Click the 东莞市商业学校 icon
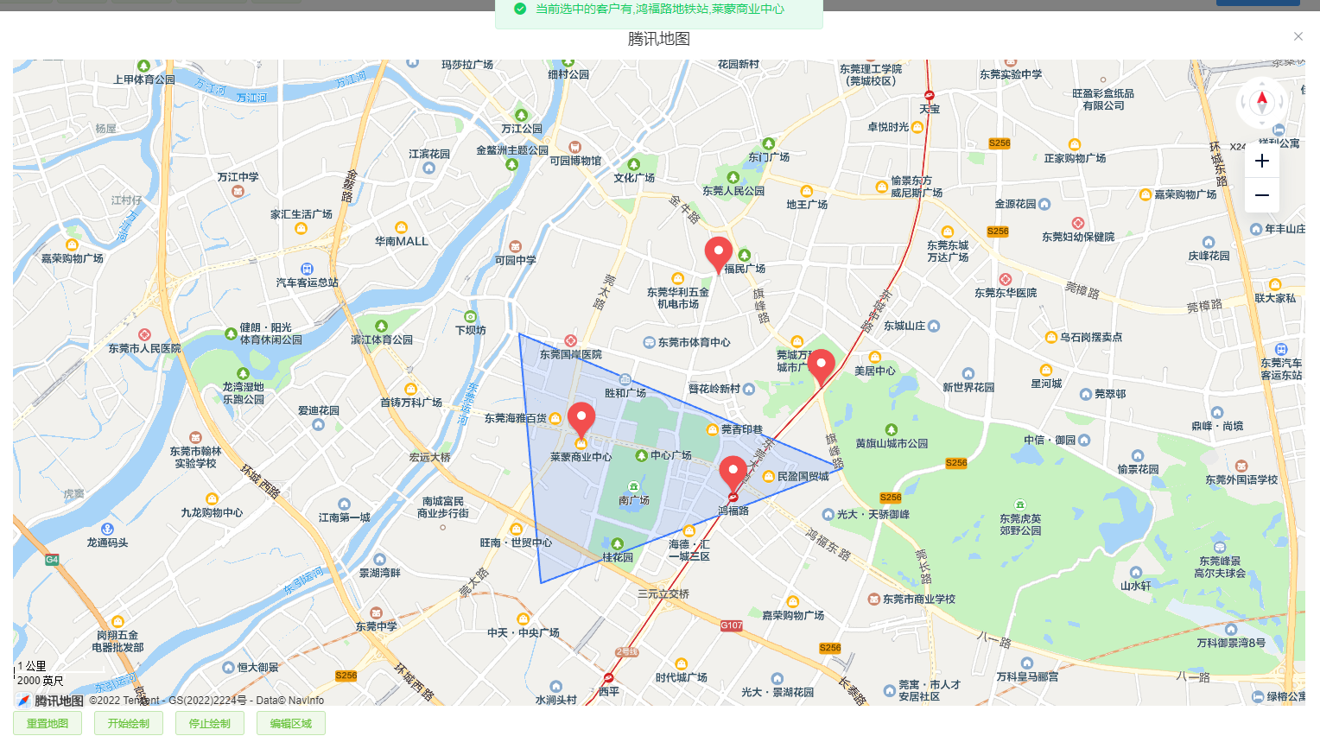This screenshot has width=1320, height=736. pyautogui.click(x=873, y=599)
